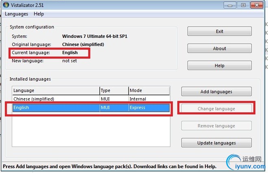Click the Mode column header
This screenshot has height=173, width=268.
pyautogui.click(x=149, y=90)
